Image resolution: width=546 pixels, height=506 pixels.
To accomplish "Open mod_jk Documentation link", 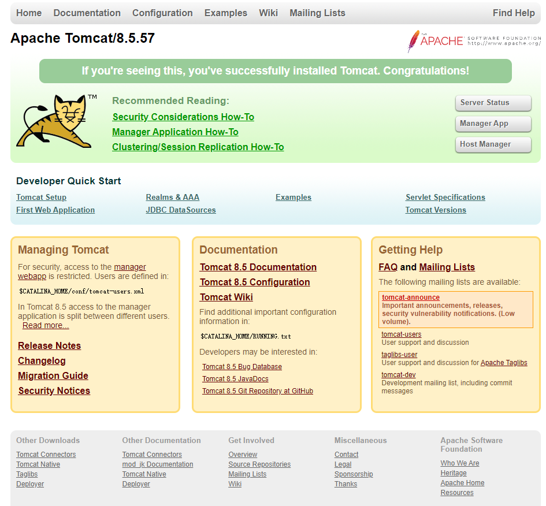I will point(157,464).
